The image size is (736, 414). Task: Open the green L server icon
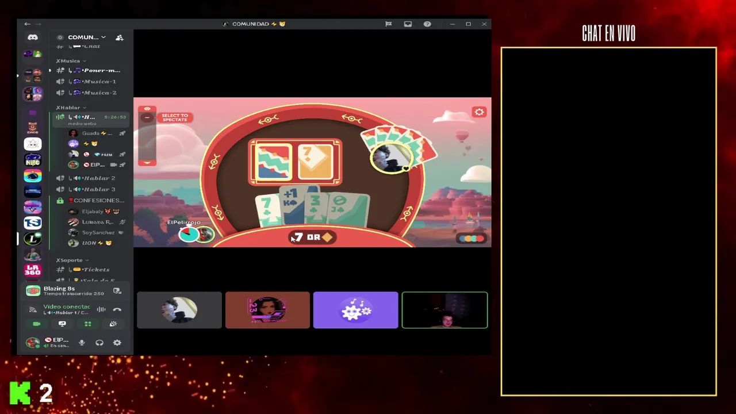pos(33,238)
